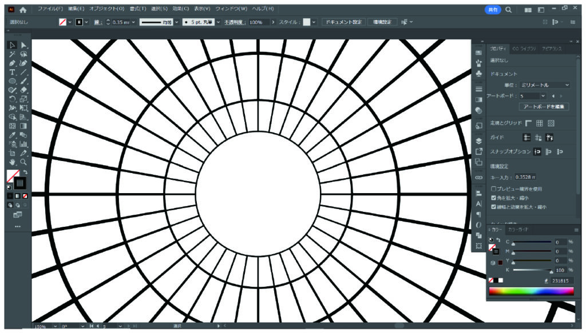Click the C cyan slider track

pos(532,242)
